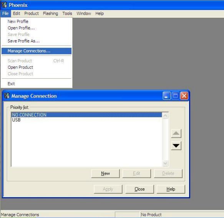Choose Open Profile... menu entry
Screen dimensions: 224x218
click(37, 28)
